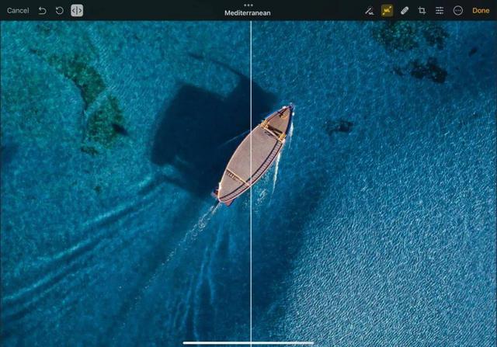
Task: Tap the home indicator bar at bottom
Action: (248, 342)
